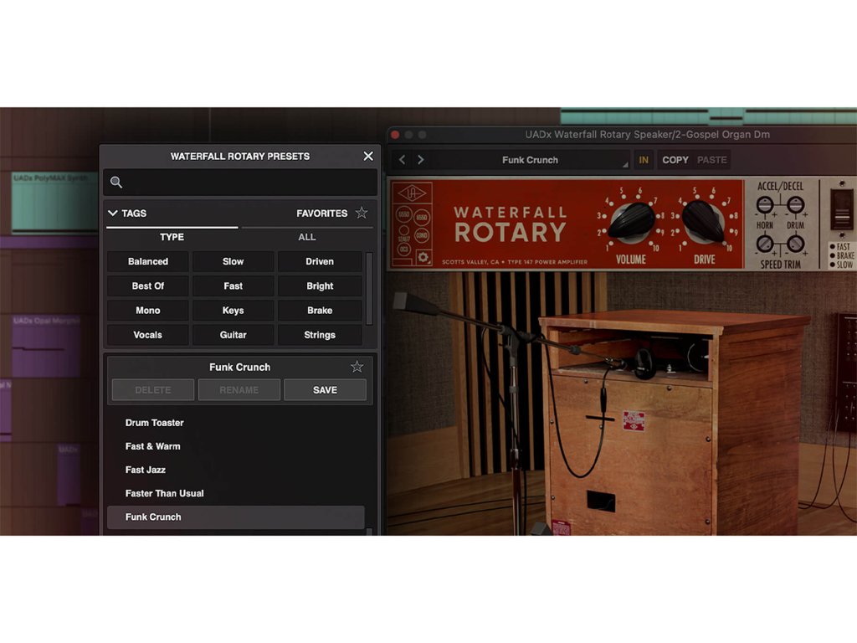This screenshot has height=643, width=857.
Task: Toggle the plugin IN bypass button
Action: (644, 160)
